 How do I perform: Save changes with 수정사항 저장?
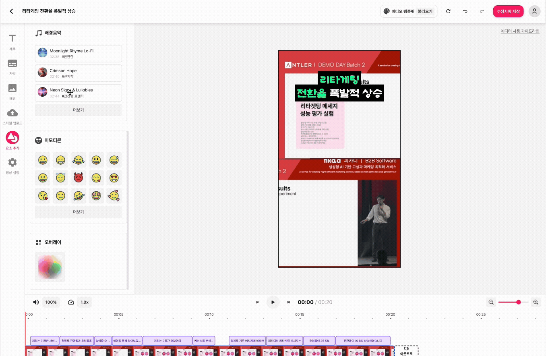(x=508, y=11)
